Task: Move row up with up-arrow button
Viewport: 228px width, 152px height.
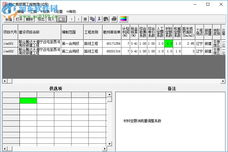Action: 72,19
